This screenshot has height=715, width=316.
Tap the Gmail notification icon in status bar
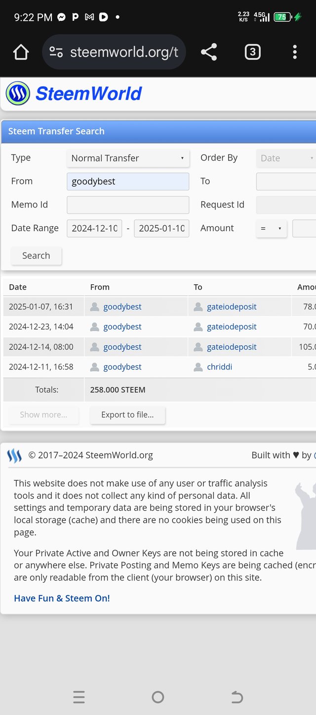[x=89, y=17]
